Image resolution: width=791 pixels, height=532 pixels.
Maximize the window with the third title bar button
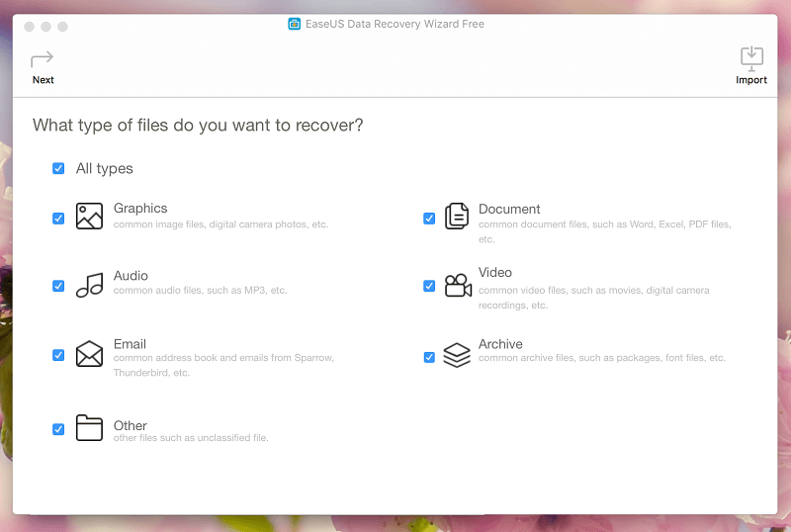[x=62, y=27]
